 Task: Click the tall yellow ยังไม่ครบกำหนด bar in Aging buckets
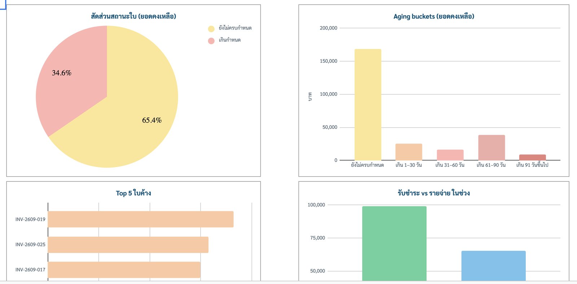(368, 105)
